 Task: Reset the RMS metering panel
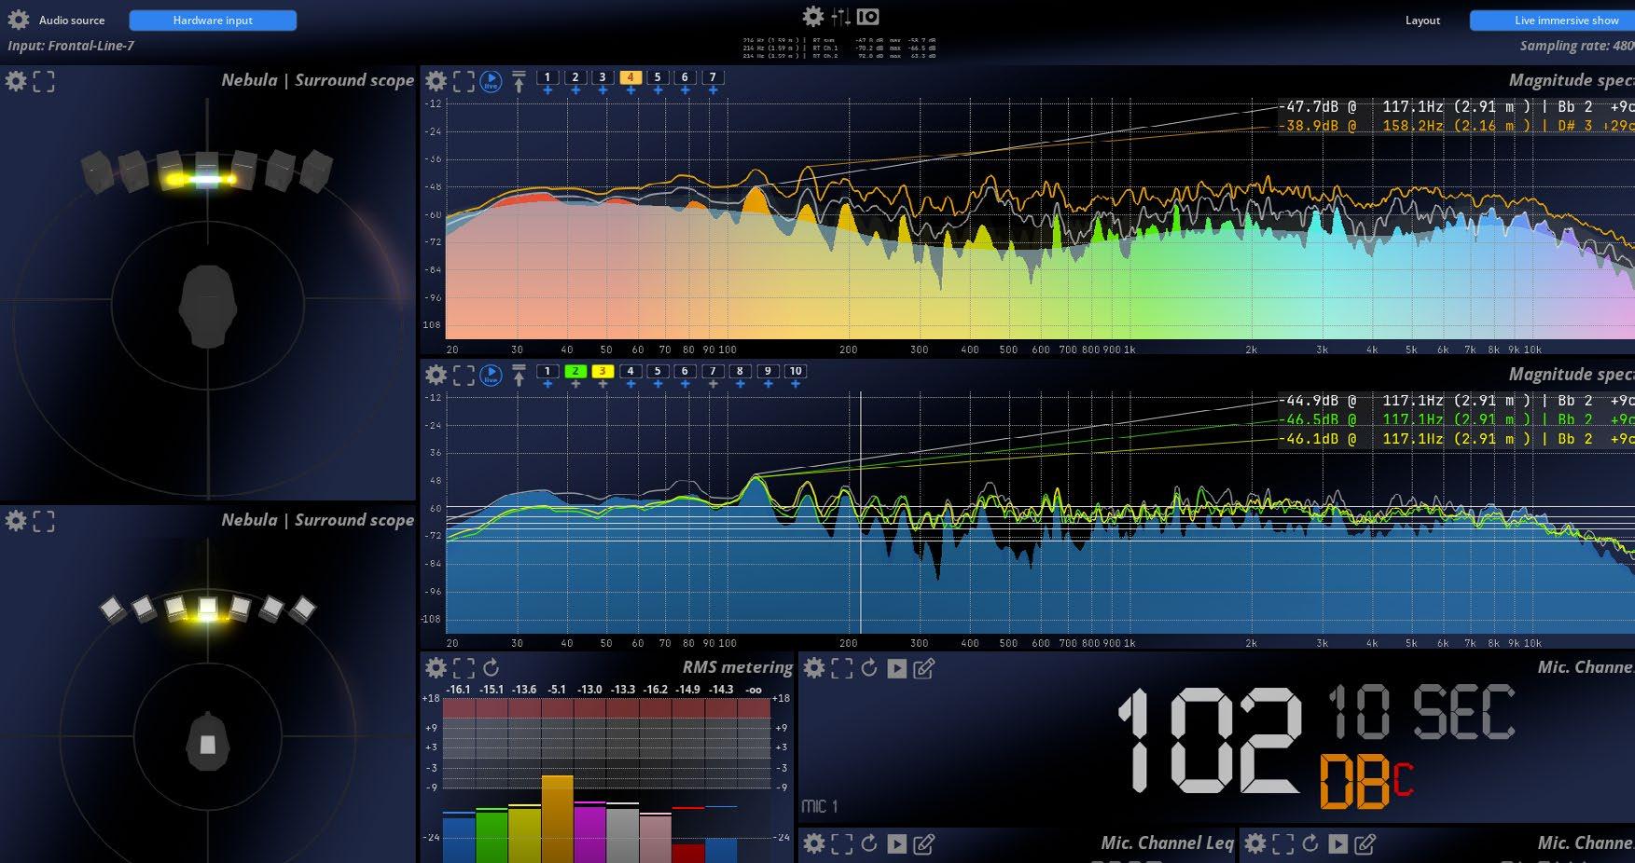coord(491,667)
